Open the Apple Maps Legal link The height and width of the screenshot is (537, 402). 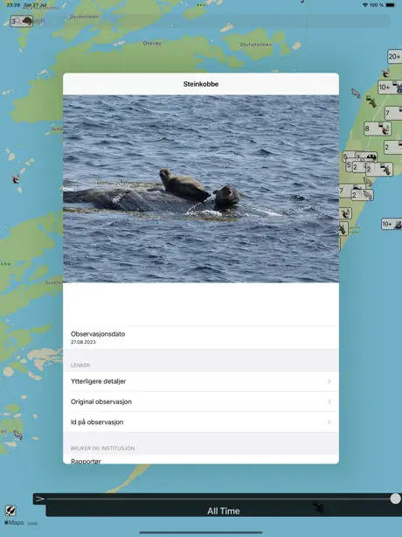pos(32,523)
